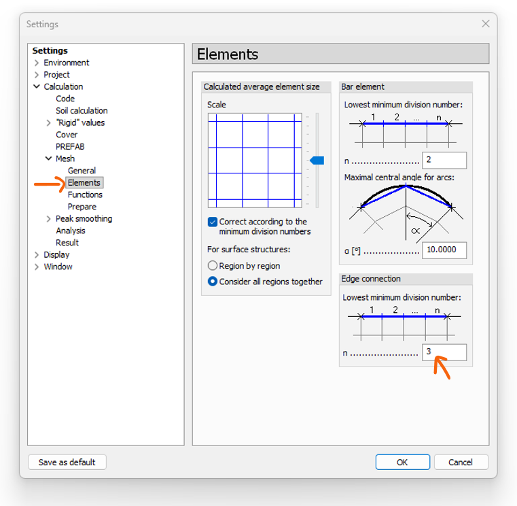This screenshot has height=506, width=517.
Task: Click the arc central angle diagram
Action: (406, 213)
